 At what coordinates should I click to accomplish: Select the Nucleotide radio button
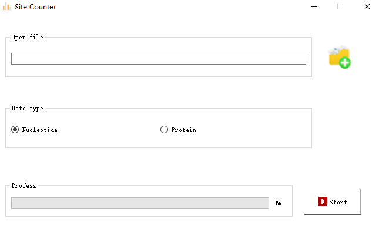(x=15, y=130)
